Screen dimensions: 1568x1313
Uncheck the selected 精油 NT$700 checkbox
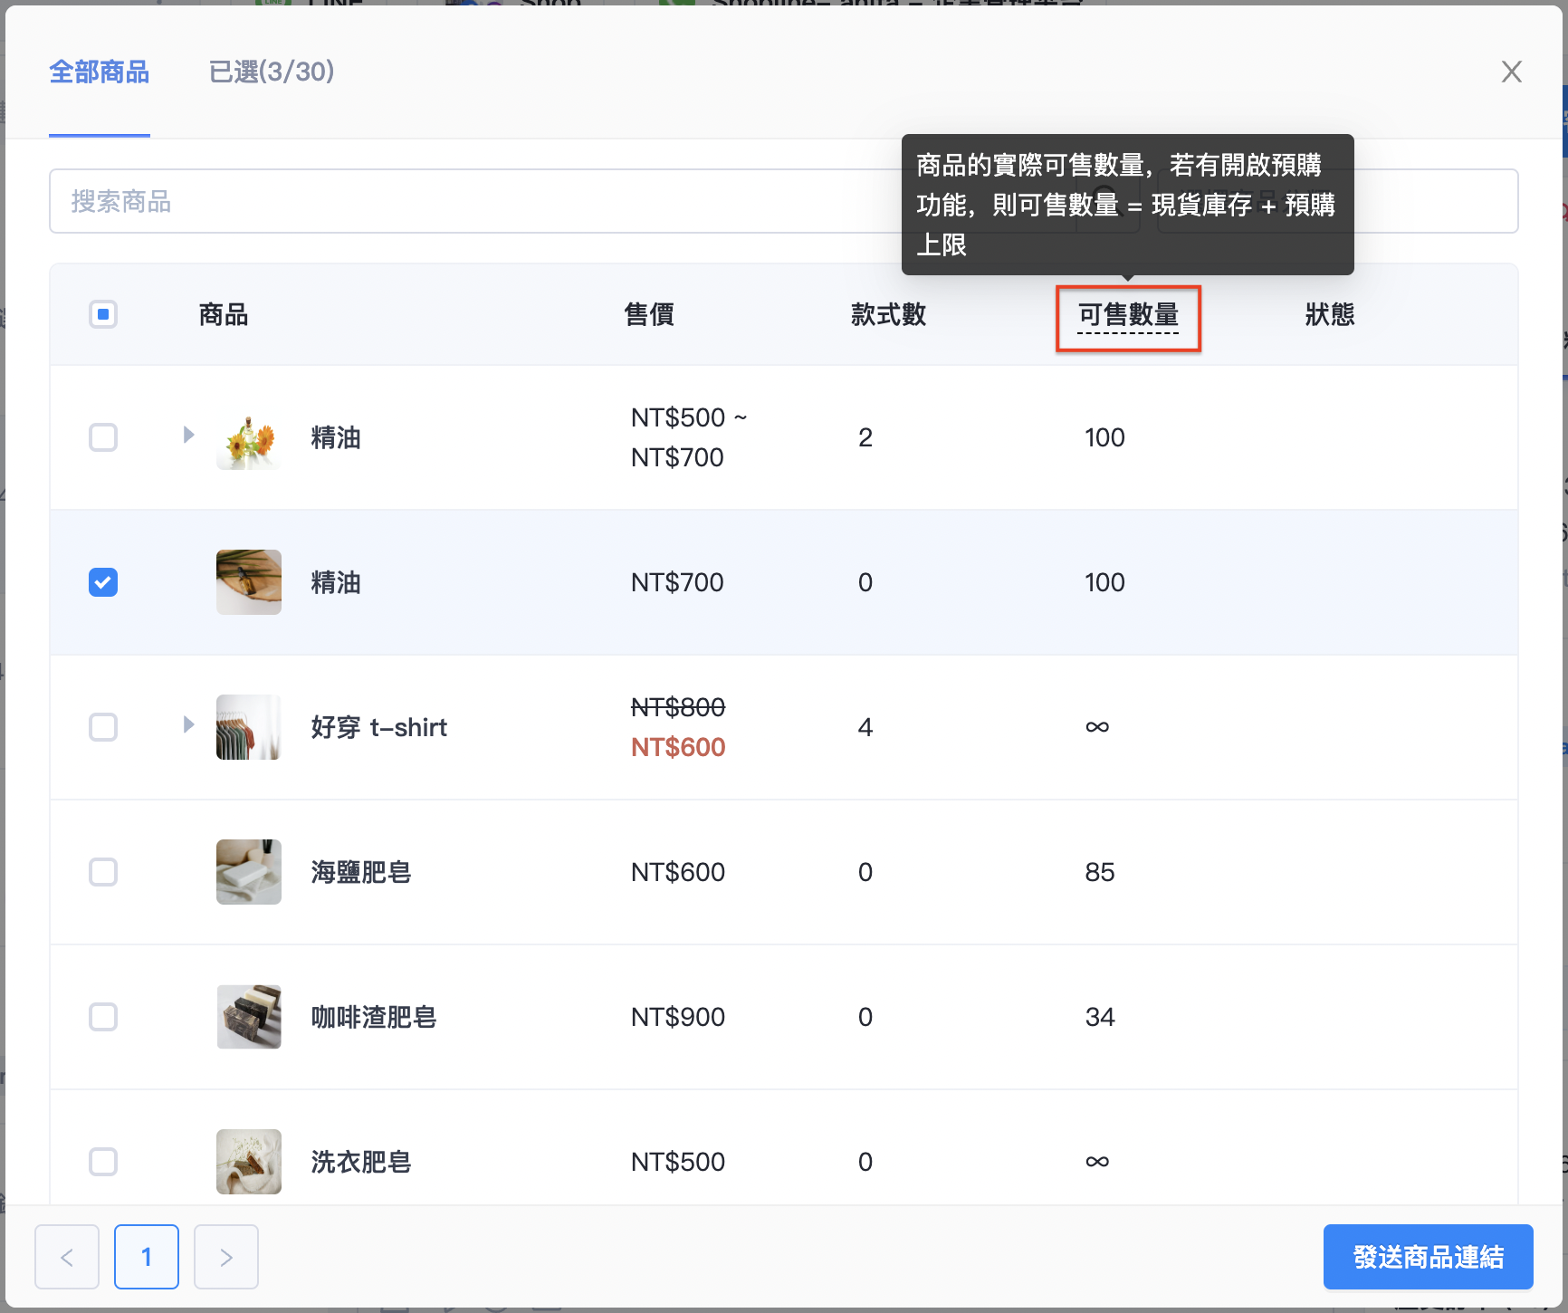coord(103,582)
